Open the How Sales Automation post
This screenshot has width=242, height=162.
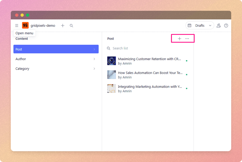tap(150, 75)
